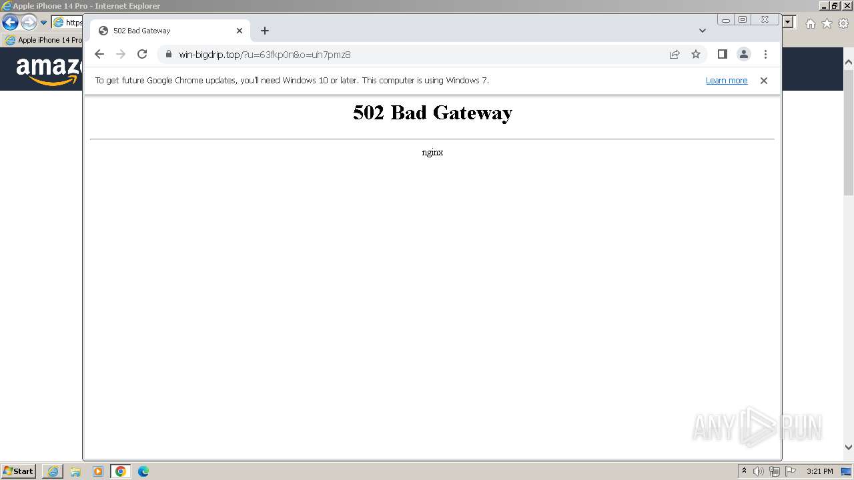Expand the Chrome tab search chevron
The height and width of the screenshot is (480, 854).
click(x=703, y=31)
